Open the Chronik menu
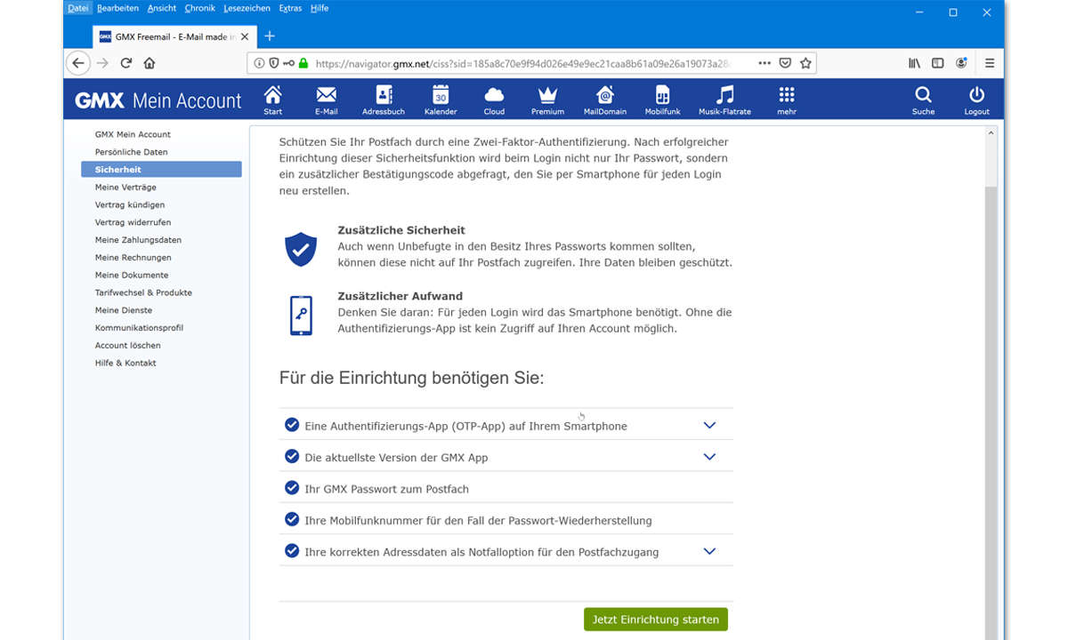 click(x=199, y=8)
